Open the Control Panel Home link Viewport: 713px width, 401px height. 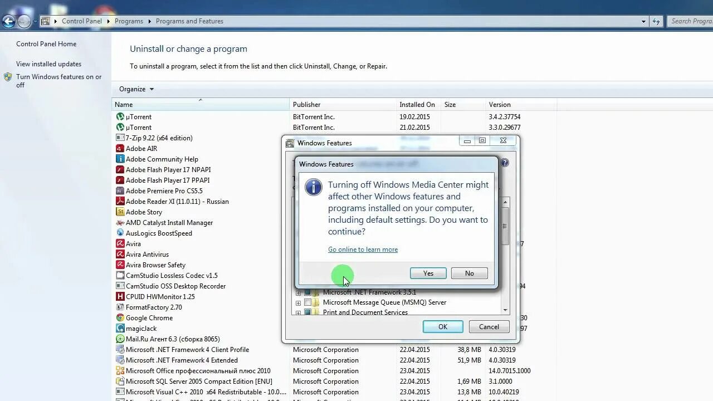(x=46, y=44)
